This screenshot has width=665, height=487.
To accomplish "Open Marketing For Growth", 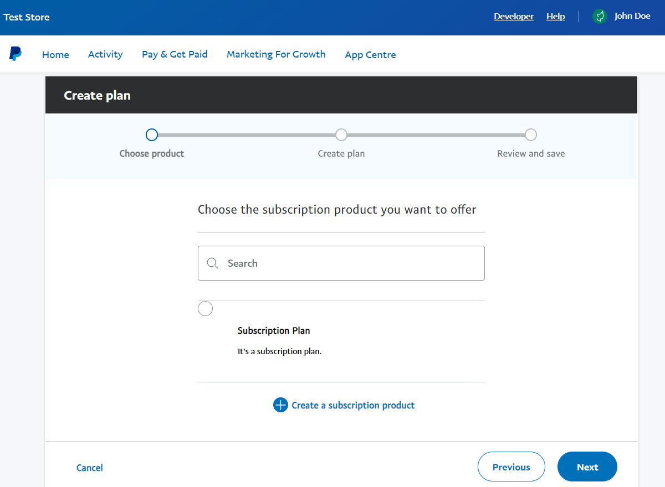I will click(276, 54).
